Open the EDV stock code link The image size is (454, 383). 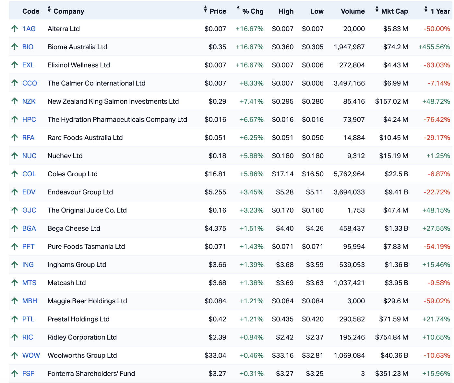[29, 192]
